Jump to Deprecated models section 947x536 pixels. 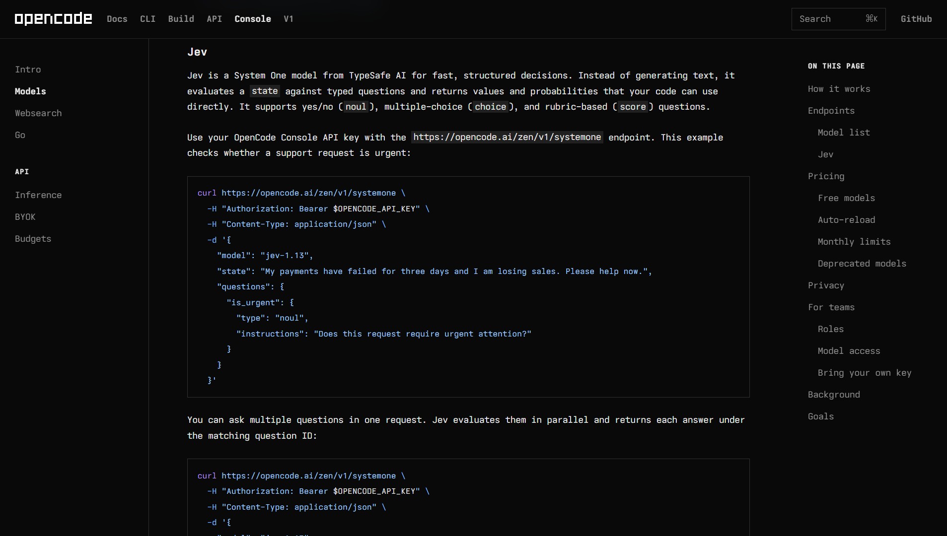click(x=862, y=264)
